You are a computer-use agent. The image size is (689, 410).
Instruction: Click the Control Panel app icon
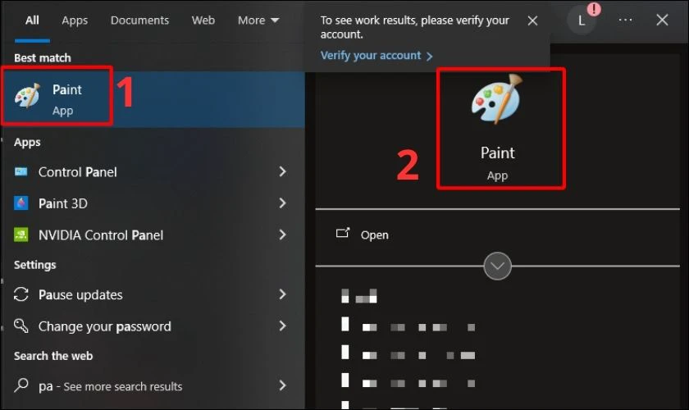(x=21, y=172)
